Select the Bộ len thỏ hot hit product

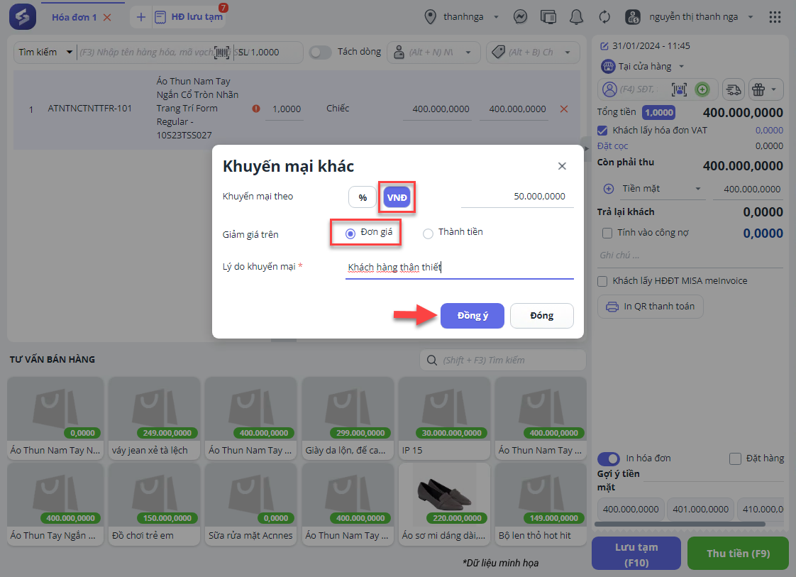coord(541,504)
